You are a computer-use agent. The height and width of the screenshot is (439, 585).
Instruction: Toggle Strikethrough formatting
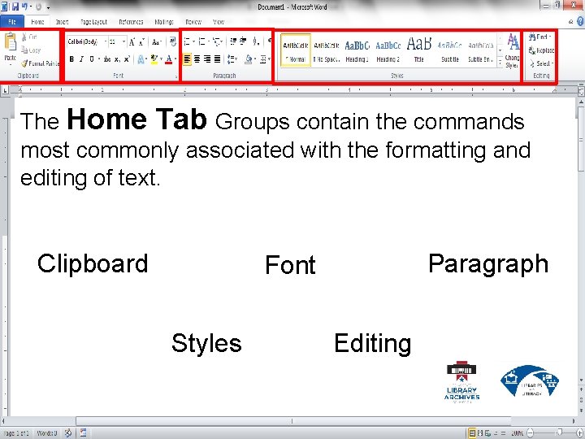point(107,59)
